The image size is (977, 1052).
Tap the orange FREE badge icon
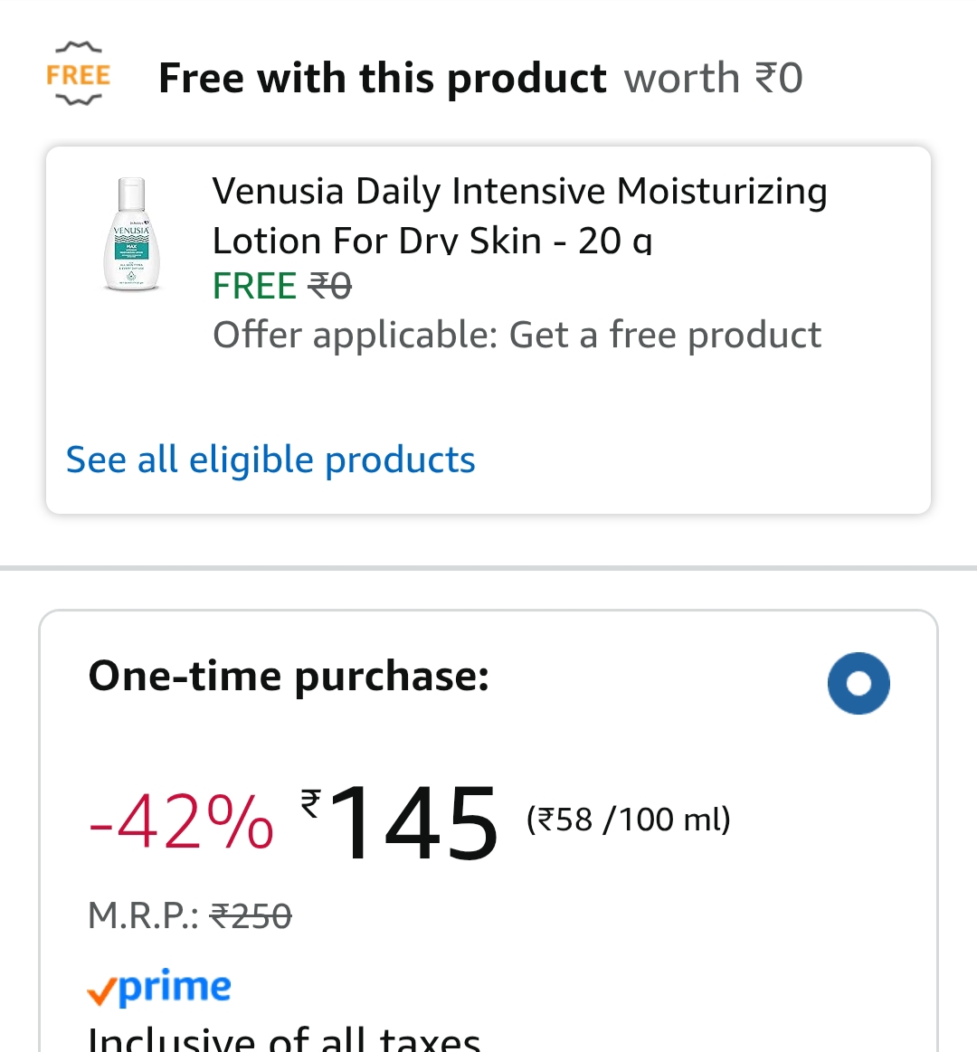(78, 74)
